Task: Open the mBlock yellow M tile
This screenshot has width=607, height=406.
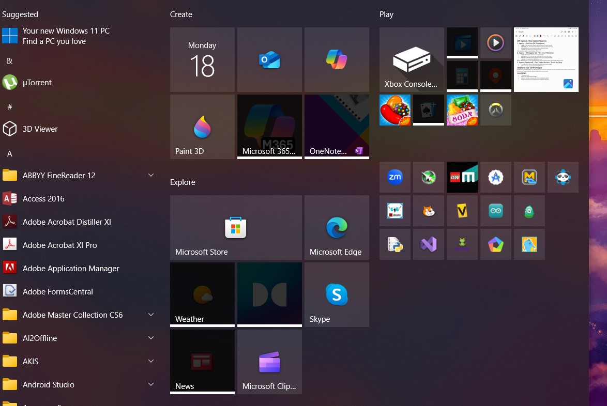Action: tap(529, 177)
